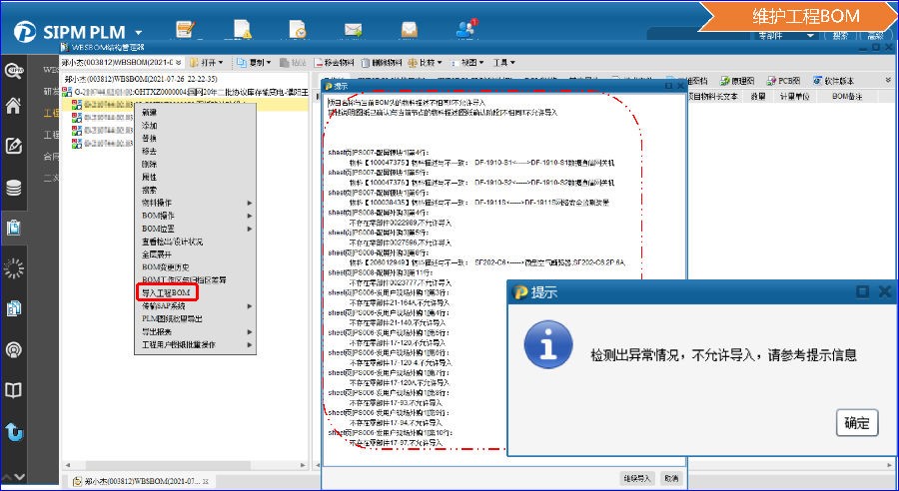The image size is (899, 491).
Task: Open the 打开 toolbar dropdown
Action: point(203,62)
